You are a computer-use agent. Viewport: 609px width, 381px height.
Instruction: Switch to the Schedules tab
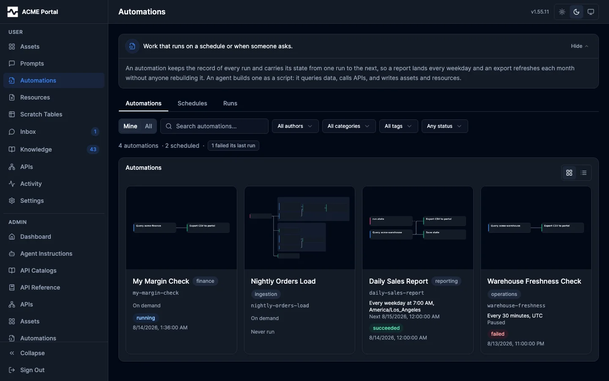click(x=192, y=103)
